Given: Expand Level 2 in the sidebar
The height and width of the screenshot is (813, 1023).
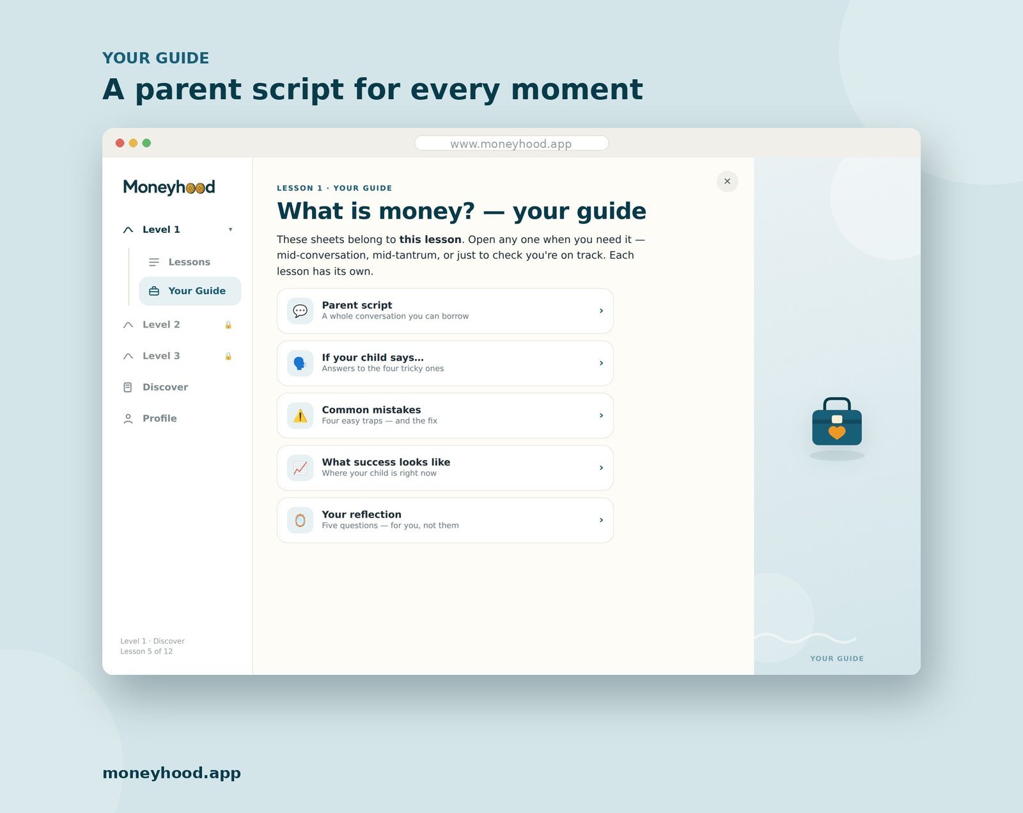Looking at the screenshot, I should coord(177,325).
